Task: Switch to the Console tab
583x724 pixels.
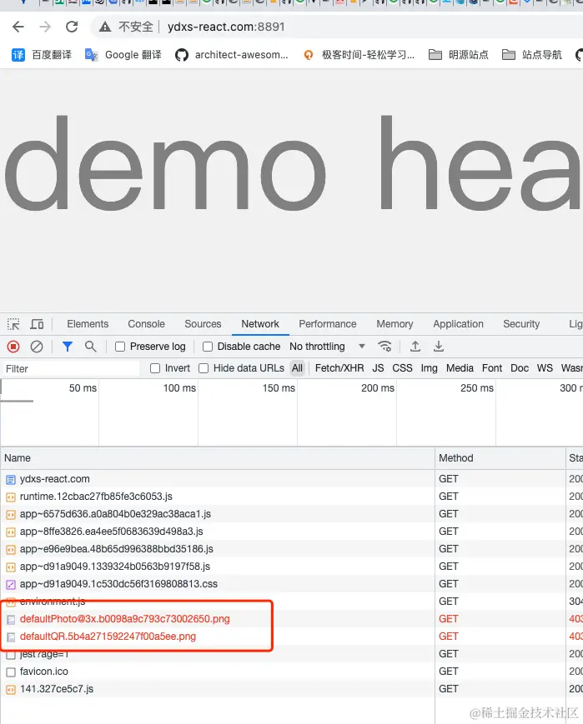Action: click(x=146, y=324)
